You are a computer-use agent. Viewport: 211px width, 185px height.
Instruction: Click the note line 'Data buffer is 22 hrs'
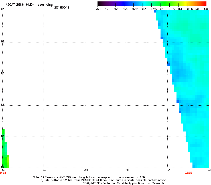(103, 180)
